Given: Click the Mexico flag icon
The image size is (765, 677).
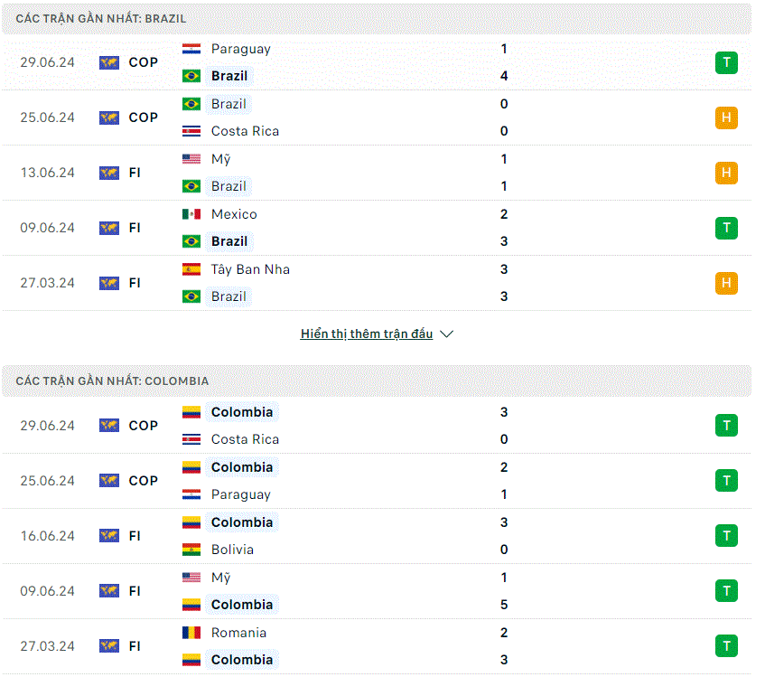Looking at the screenshot, I should (x=191, y=214).
